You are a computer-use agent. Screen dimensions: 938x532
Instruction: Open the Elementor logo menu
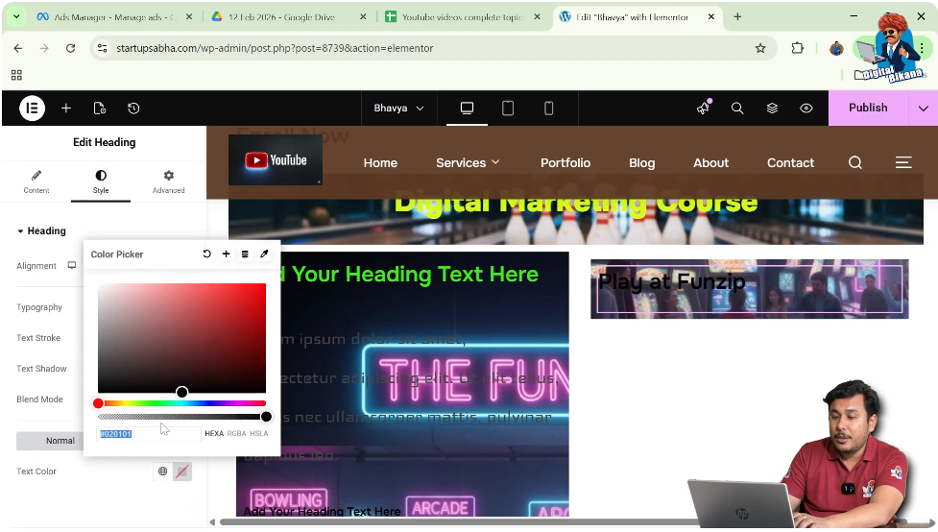pos(33,109)
